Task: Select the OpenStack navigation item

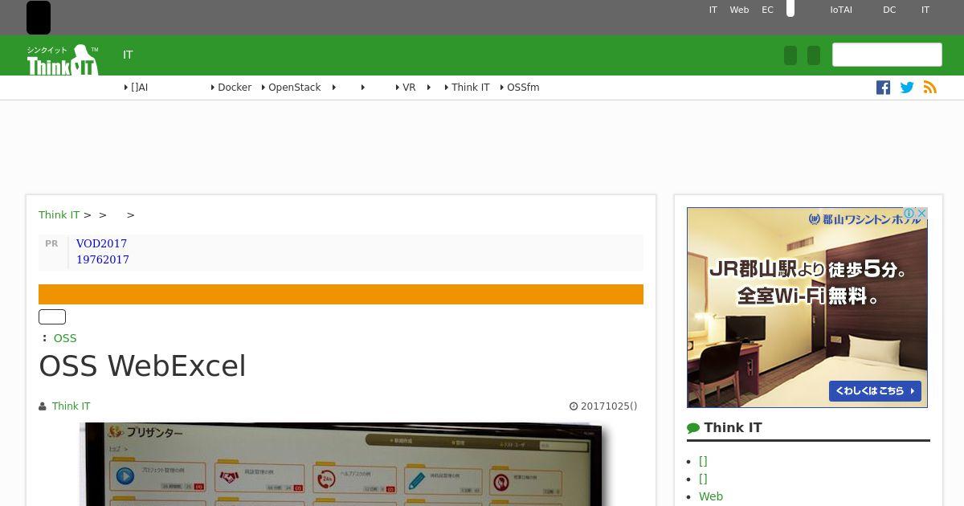Action: [x=291, y=88]
